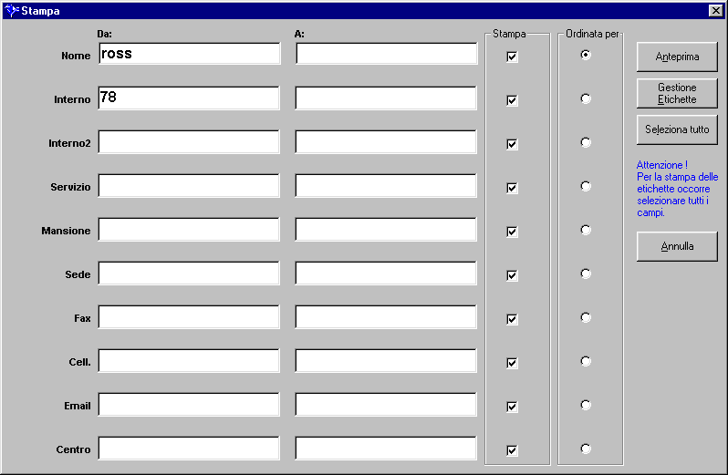
Task: Sort by Interno using its radio button
Action: click(586, 98)
